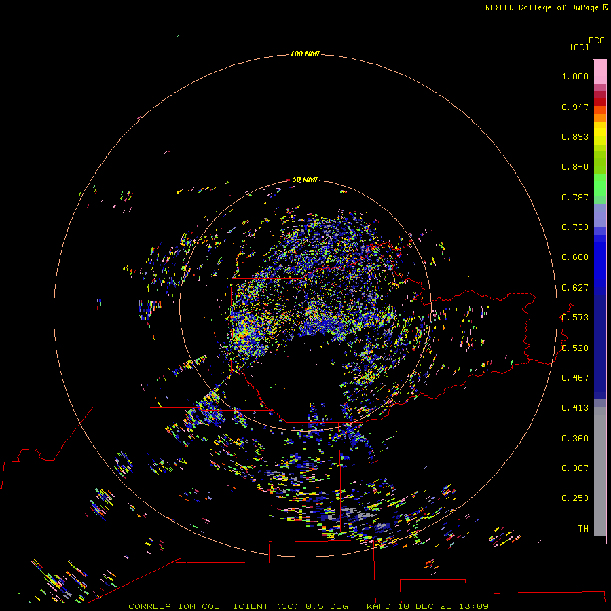
Task: Click the 0.840 scale value
Action: point(575,167)
